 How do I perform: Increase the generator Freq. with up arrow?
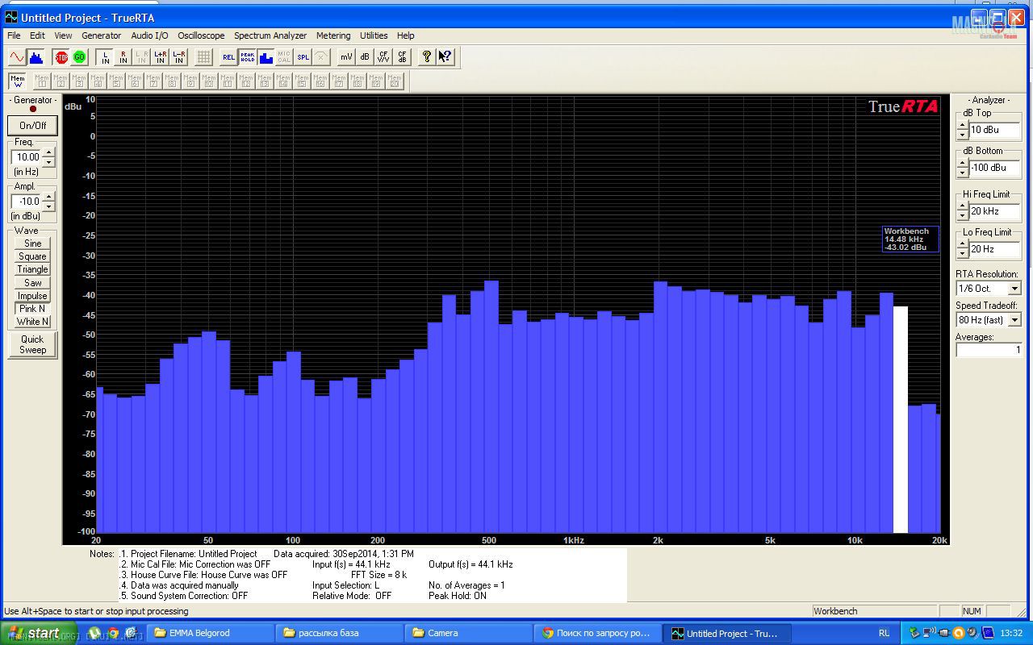(x=48, y=152)
